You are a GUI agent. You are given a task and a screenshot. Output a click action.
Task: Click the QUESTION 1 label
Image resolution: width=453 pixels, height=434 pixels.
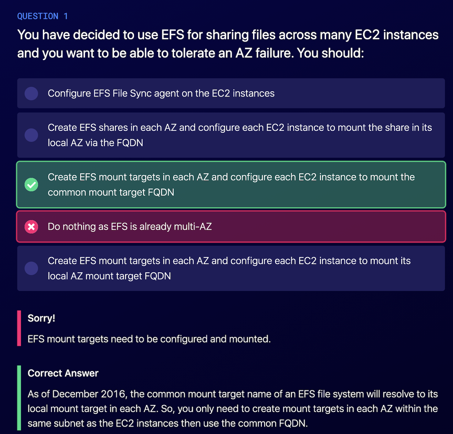43,16
